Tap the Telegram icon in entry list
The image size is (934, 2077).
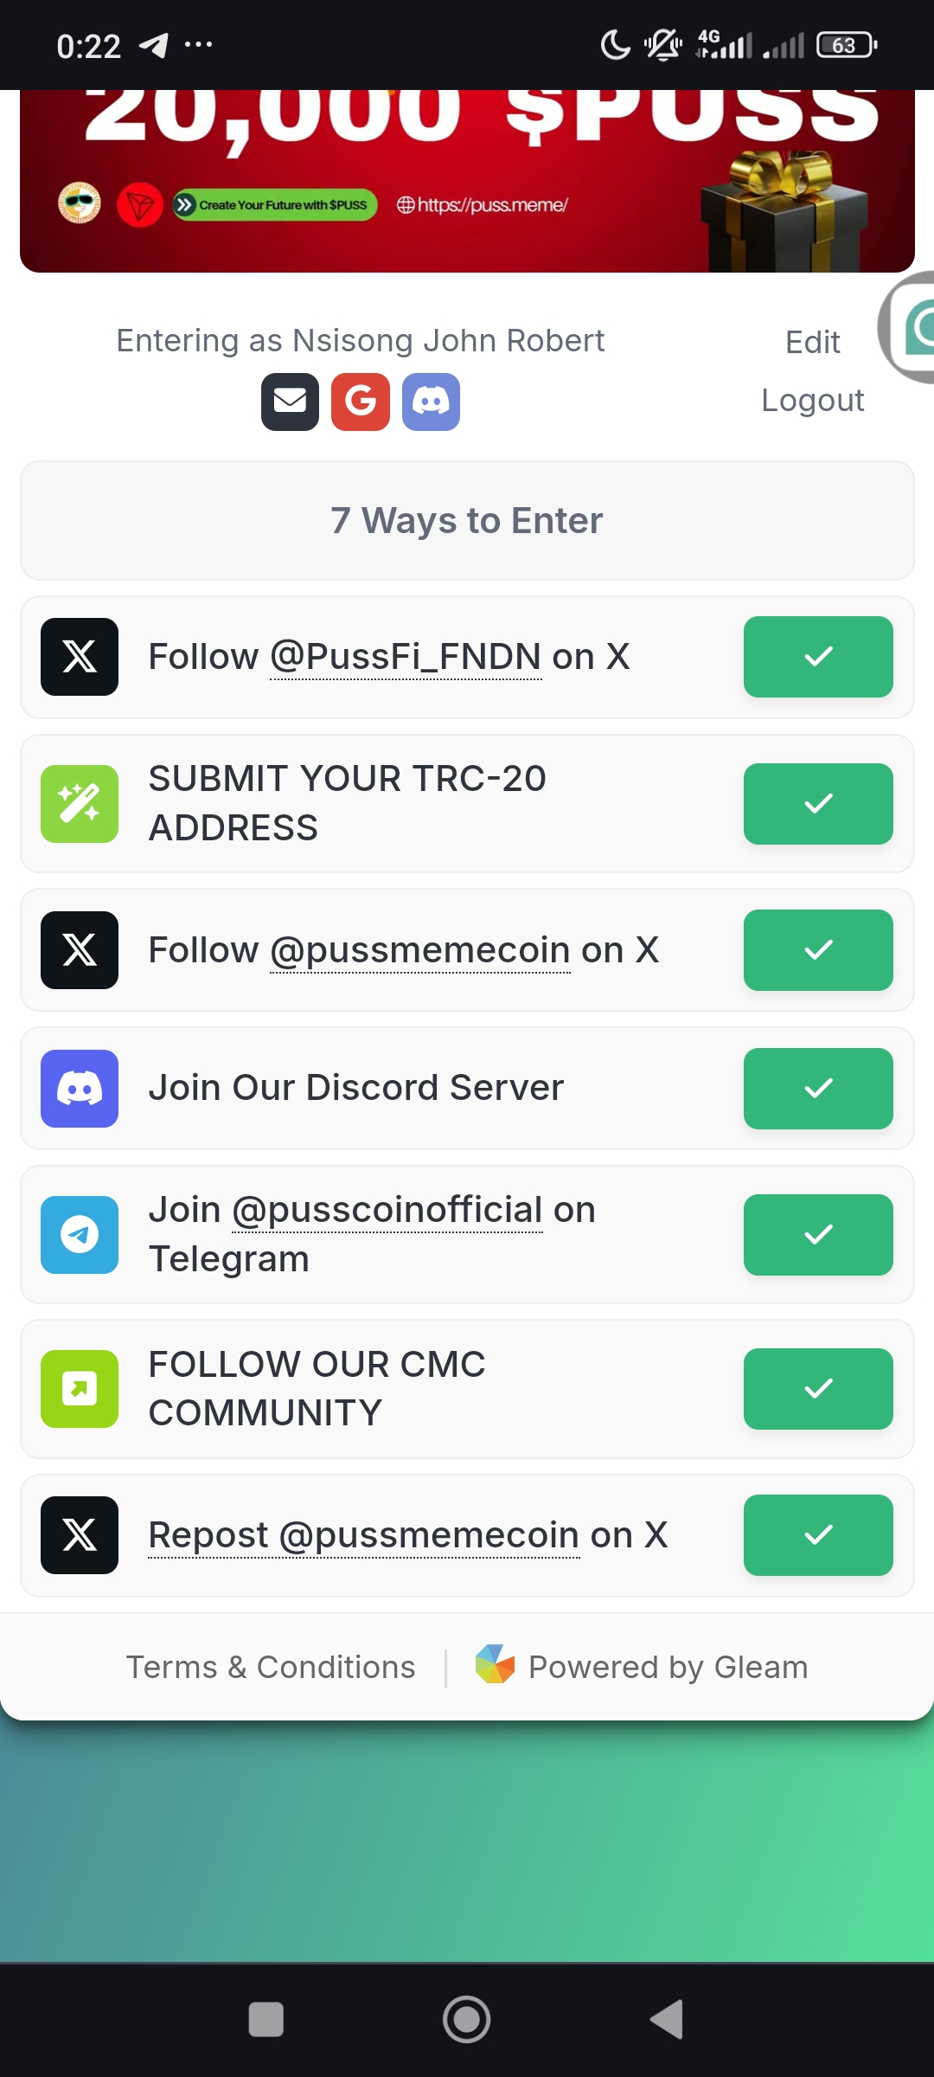80,1235
